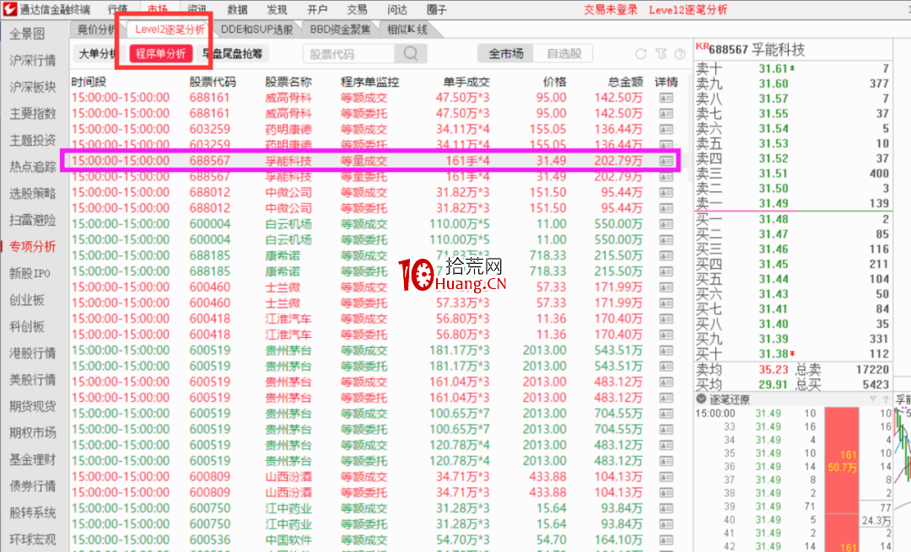Open detail icon for 688567 等量成交 row

pos(666,161)
